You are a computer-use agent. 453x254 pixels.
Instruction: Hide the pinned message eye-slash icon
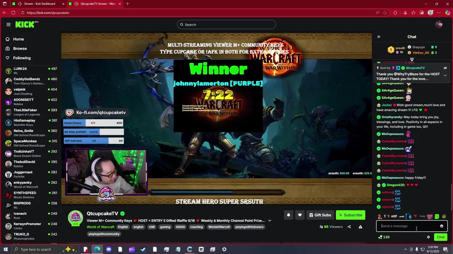pos(445,68)
